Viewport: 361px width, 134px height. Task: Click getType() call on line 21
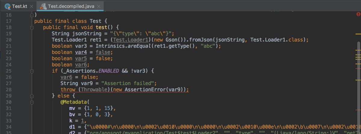(x=180, y=46)
